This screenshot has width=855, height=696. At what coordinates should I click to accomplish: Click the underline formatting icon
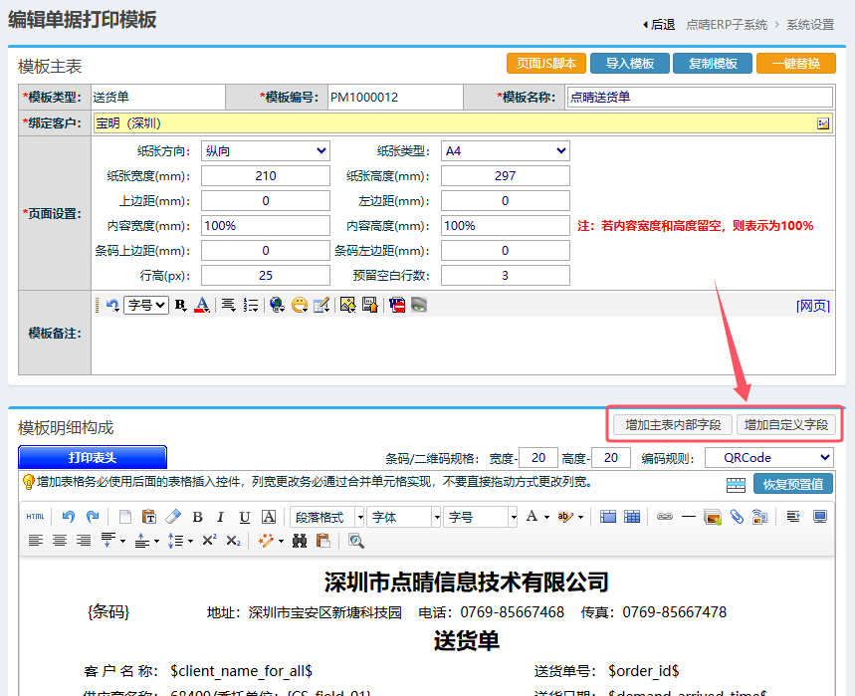pyautogui.click(x=245, y=517)
